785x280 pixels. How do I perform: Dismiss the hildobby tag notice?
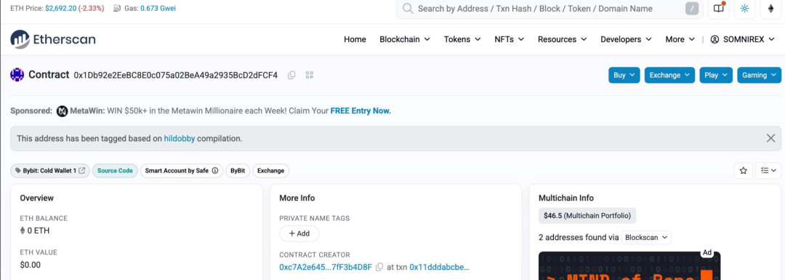(x=770, y=138)
